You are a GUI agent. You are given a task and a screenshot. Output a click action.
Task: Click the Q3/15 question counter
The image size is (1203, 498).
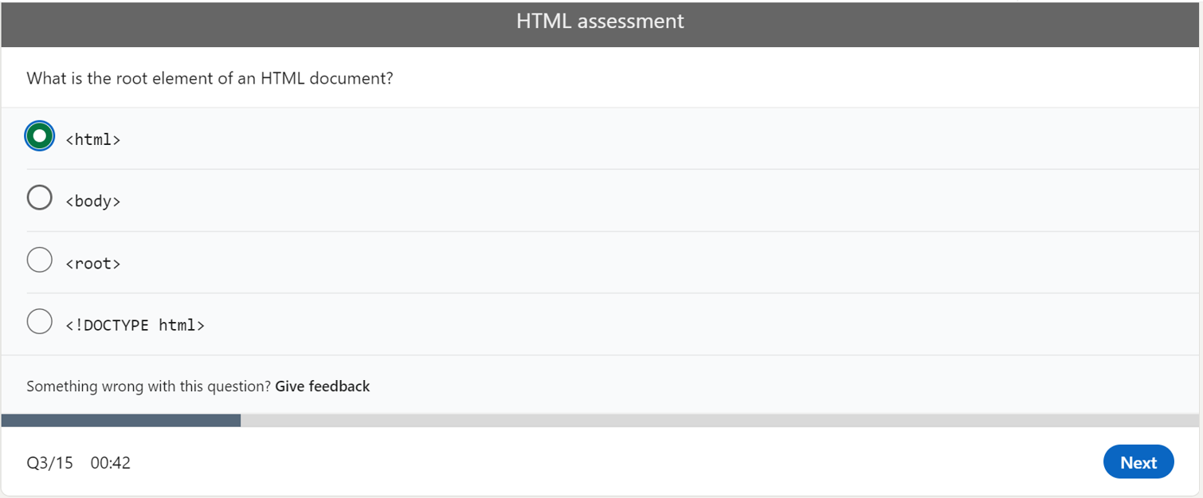[51, 462]
